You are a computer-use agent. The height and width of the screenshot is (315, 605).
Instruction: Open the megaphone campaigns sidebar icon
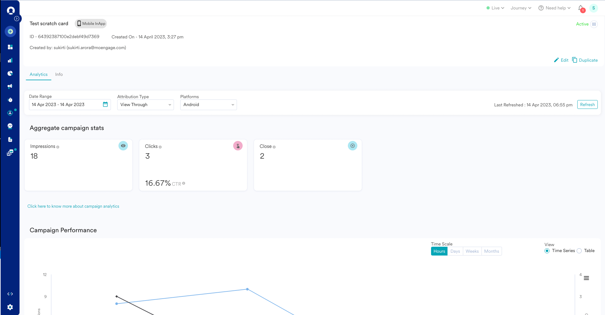click(10, 86)
